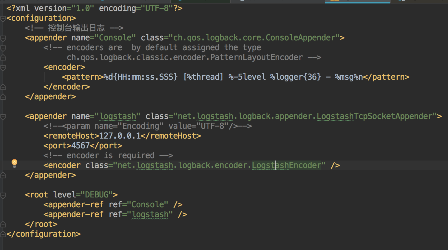Click the port value 4567
Screen dimensions: 448x250
80,146
